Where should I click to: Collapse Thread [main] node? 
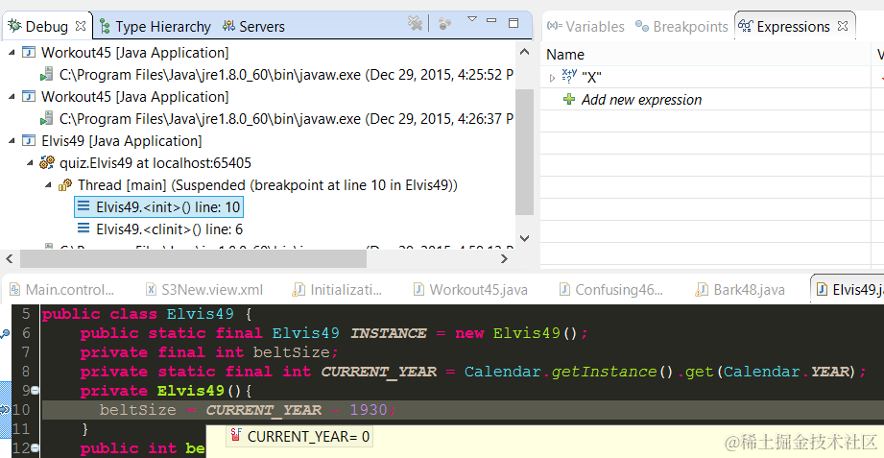pyautogui.click(x=49, y=185)
